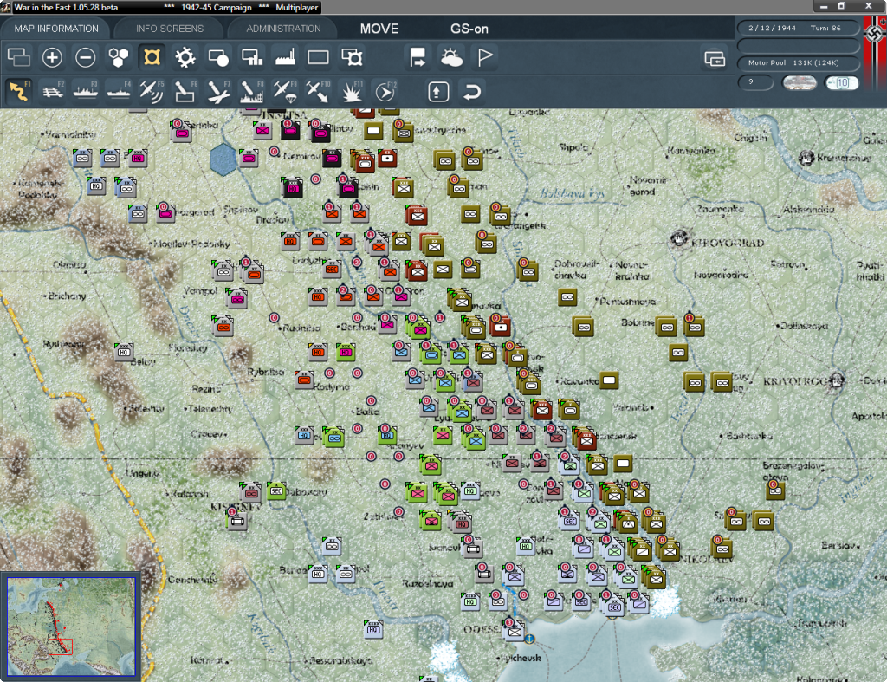Click the Kremenchug city label on the map
Screen dimensions: 887x682
click(844, 158)
